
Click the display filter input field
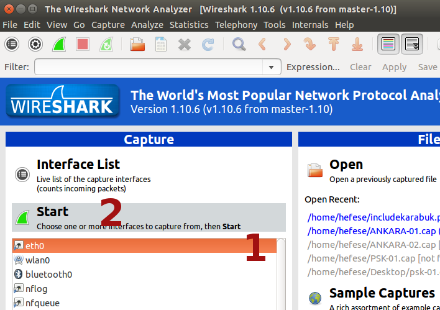(x=149, y=67)
